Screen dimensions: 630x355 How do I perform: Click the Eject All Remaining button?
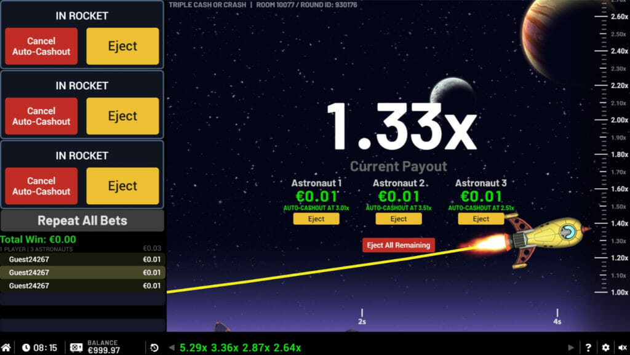pos(399,245)
